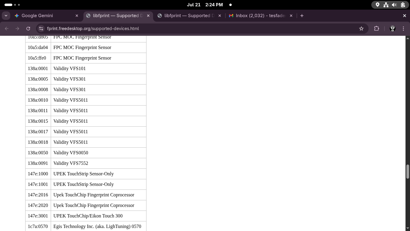Select the device ID 138a:0017
The width and height of the screenshot is (410, 231).
[38, 132]
